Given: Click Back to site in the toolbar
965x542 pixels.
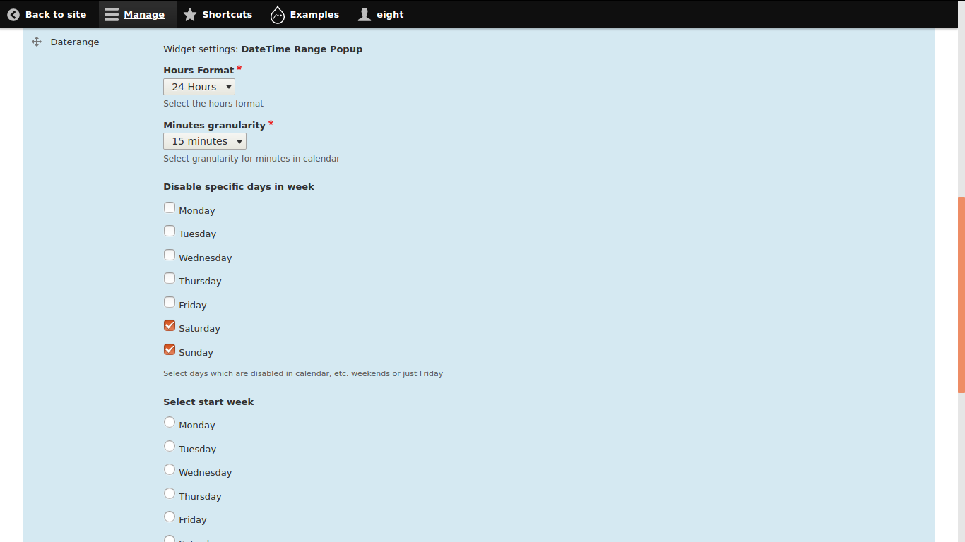Looking at the screenshot, I should [x=47, y=14].
